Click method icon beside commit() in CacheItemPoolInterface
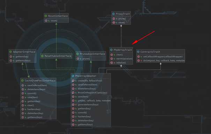 pos(23,93)
